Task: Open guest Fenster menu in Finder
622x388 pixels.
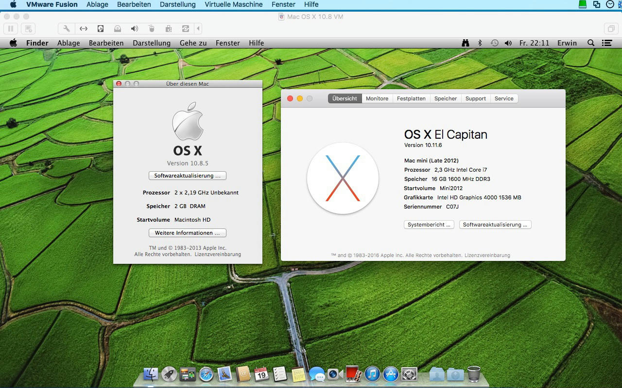Action: pos(228,43)
